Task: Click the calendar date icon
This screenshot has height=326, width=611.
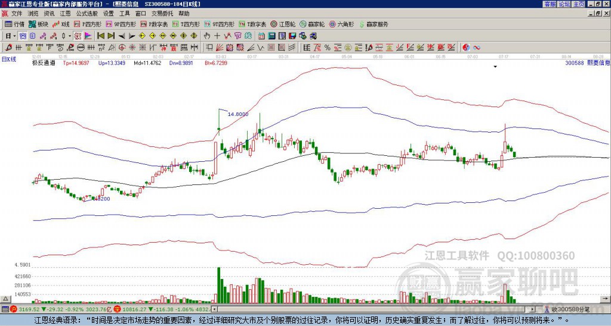Action: (x=261, y=36)
